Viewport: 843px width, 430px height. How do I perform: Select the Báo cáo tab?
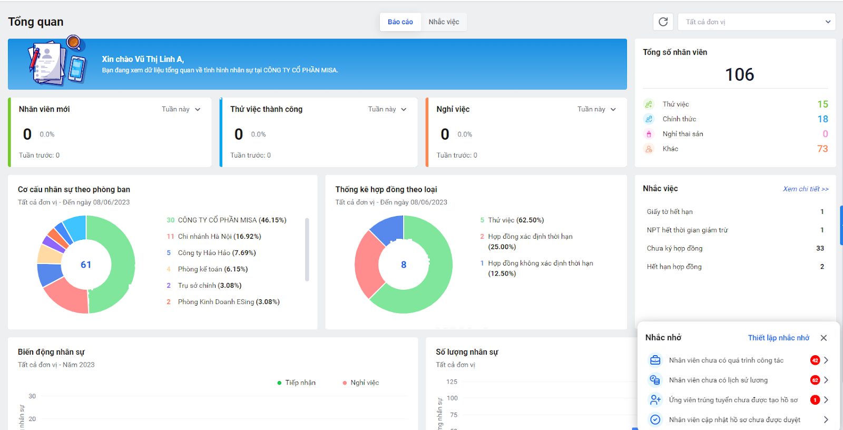point(400,22)
